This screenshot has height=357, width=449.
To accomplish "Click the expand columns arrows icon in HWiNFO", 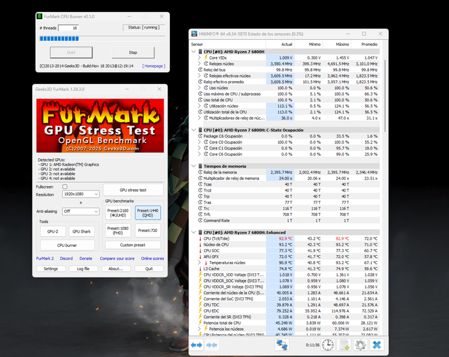I will (197, 345).
